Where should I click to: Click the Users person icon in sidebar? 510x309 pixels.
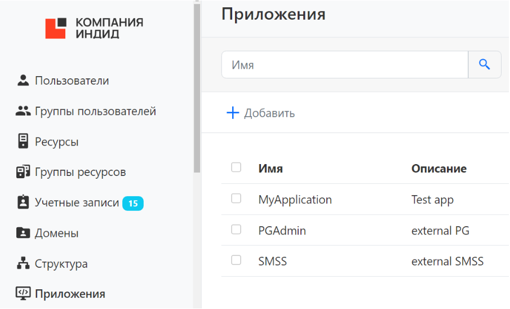tap(23, 81)
